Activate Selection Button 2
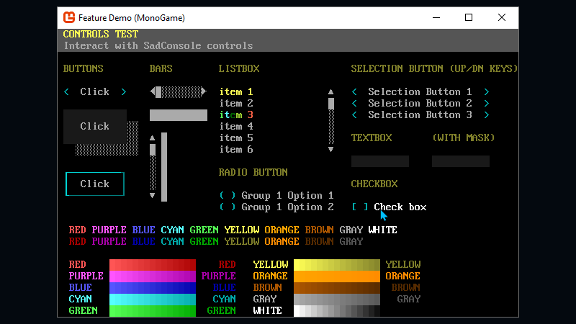 (x=420, y=103)
